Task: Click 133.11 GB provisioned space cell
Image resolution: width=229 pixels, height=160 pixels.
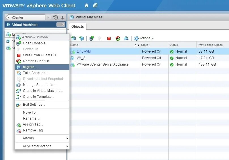Action: click(x=207, y=64)
